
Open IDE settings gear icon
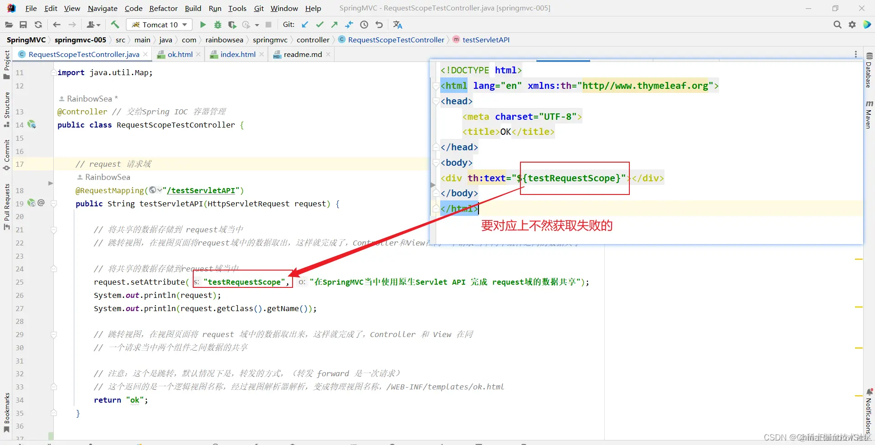852,25
